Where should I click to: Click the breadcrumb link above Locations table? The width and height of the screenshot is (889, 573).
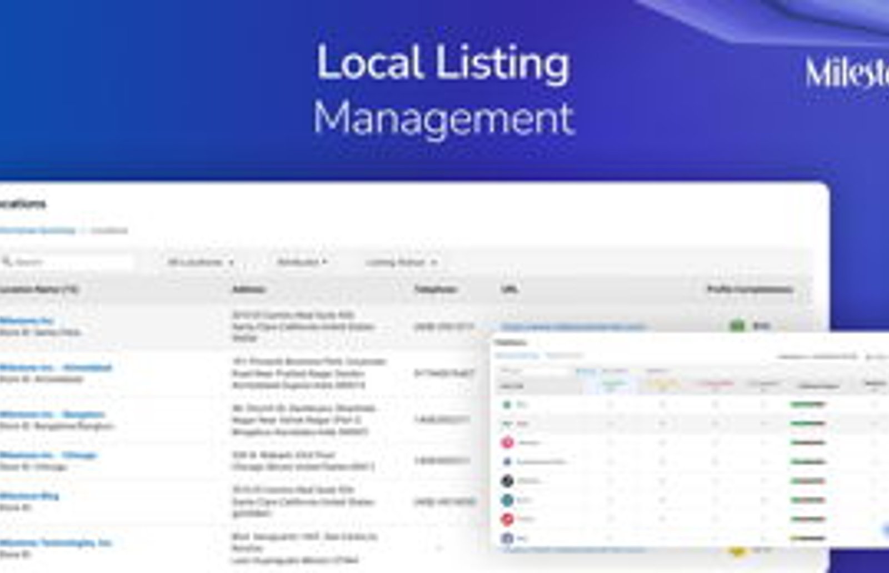pos(37,230)
